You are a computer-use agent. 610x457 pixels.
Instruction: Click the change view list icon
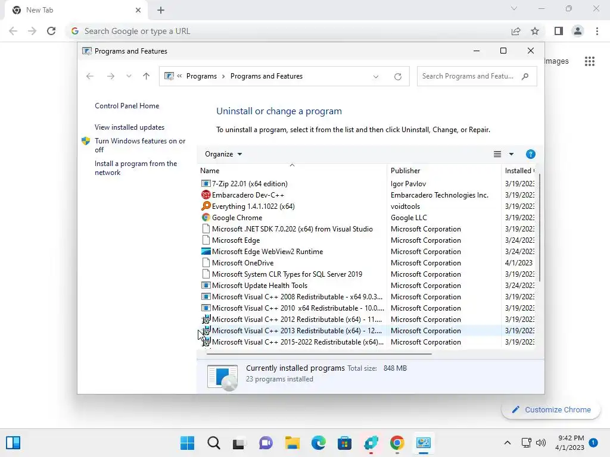497,154
